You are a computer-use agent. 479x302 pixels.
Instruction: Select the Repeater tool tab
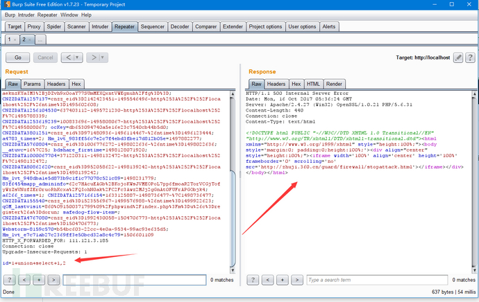(x=125, y=26)
